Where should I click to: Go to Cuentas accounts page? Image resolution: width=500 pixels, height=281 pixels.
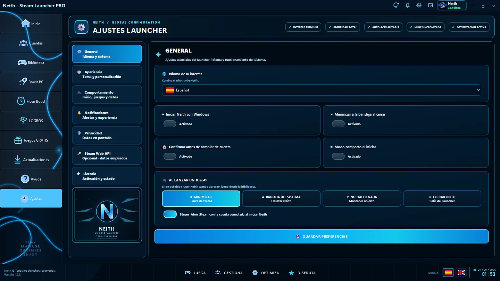click(x=31, y=43)
